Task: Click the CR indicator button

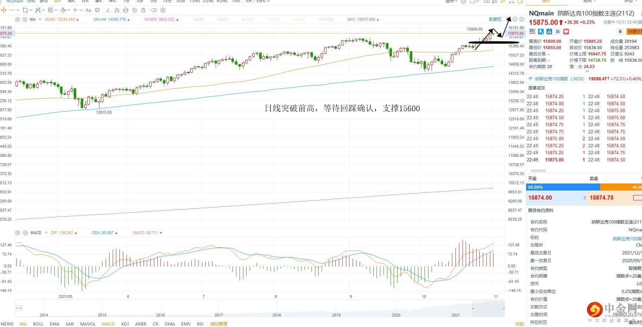Action: [156, 324]
